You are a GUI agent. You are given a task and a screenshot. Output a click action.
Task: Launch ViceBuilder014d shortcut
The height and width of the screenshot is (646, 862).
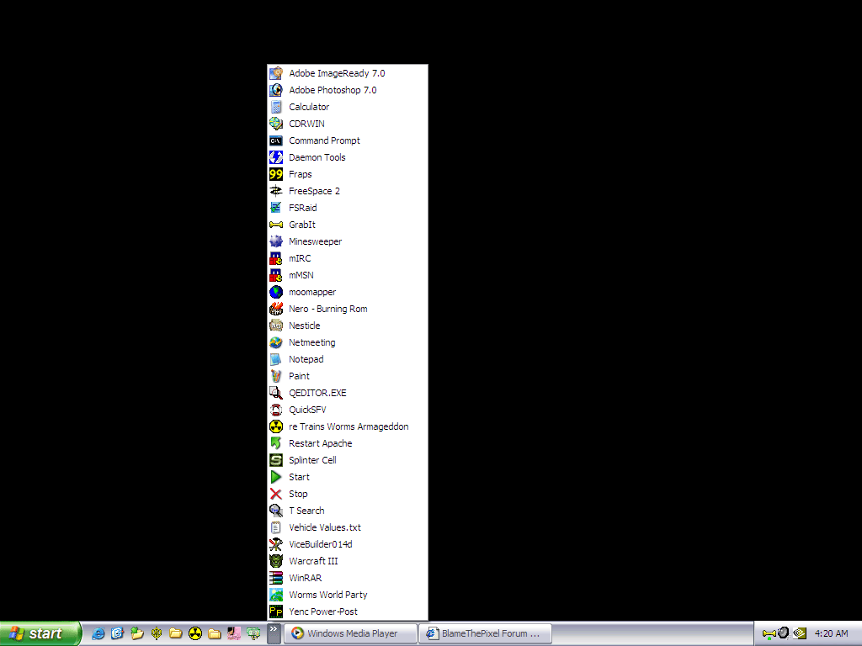[348, 544]
